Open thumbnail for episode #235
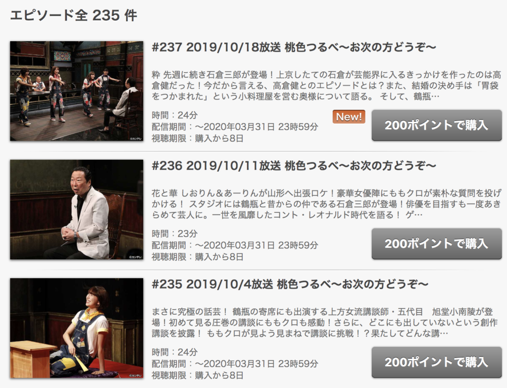507x388 pixels. [77, 328]
